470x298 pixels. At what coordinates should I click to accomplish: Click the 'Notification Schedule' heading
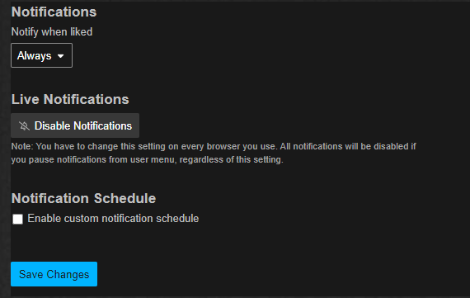click(83, 198)
